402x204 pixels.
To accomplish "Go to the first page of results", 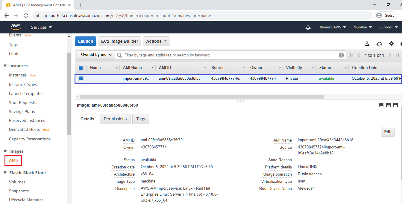I will click(x=352, y=55).
